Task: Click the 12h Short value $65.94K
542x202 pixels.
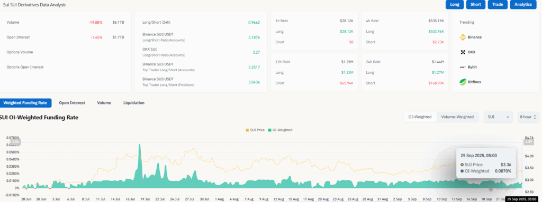Action: coord(346,83)
